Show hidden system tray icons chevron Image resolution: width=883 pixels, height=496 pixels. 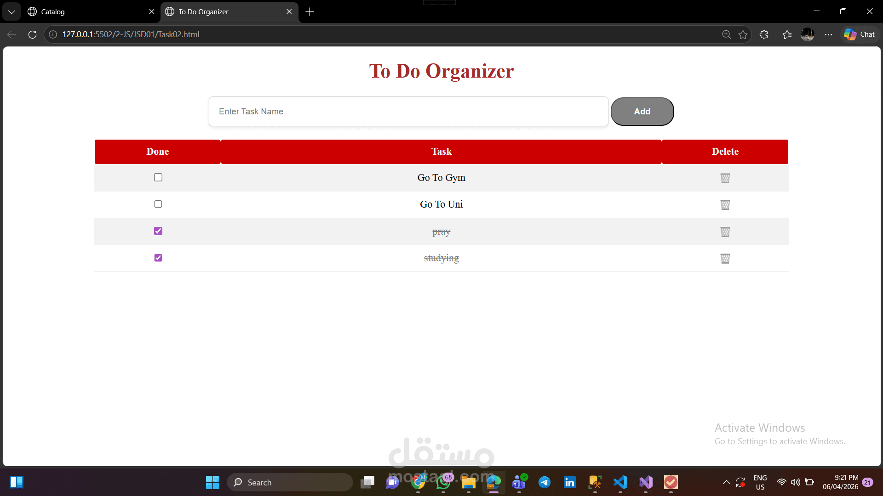[726, 482]
